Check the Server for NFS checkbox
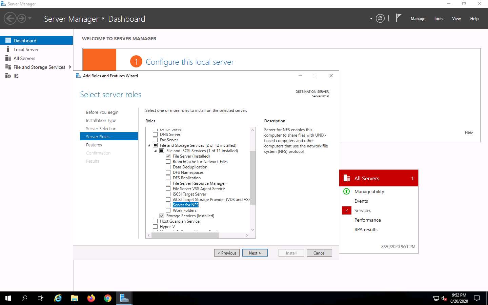This screenshot has height=305, width=488. (x=168, y=205)
